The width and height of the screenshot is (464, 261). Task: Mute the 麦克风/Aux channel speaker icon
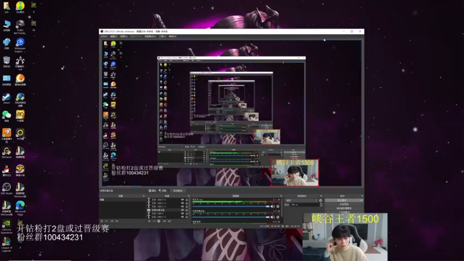click(x=273, y=206)
